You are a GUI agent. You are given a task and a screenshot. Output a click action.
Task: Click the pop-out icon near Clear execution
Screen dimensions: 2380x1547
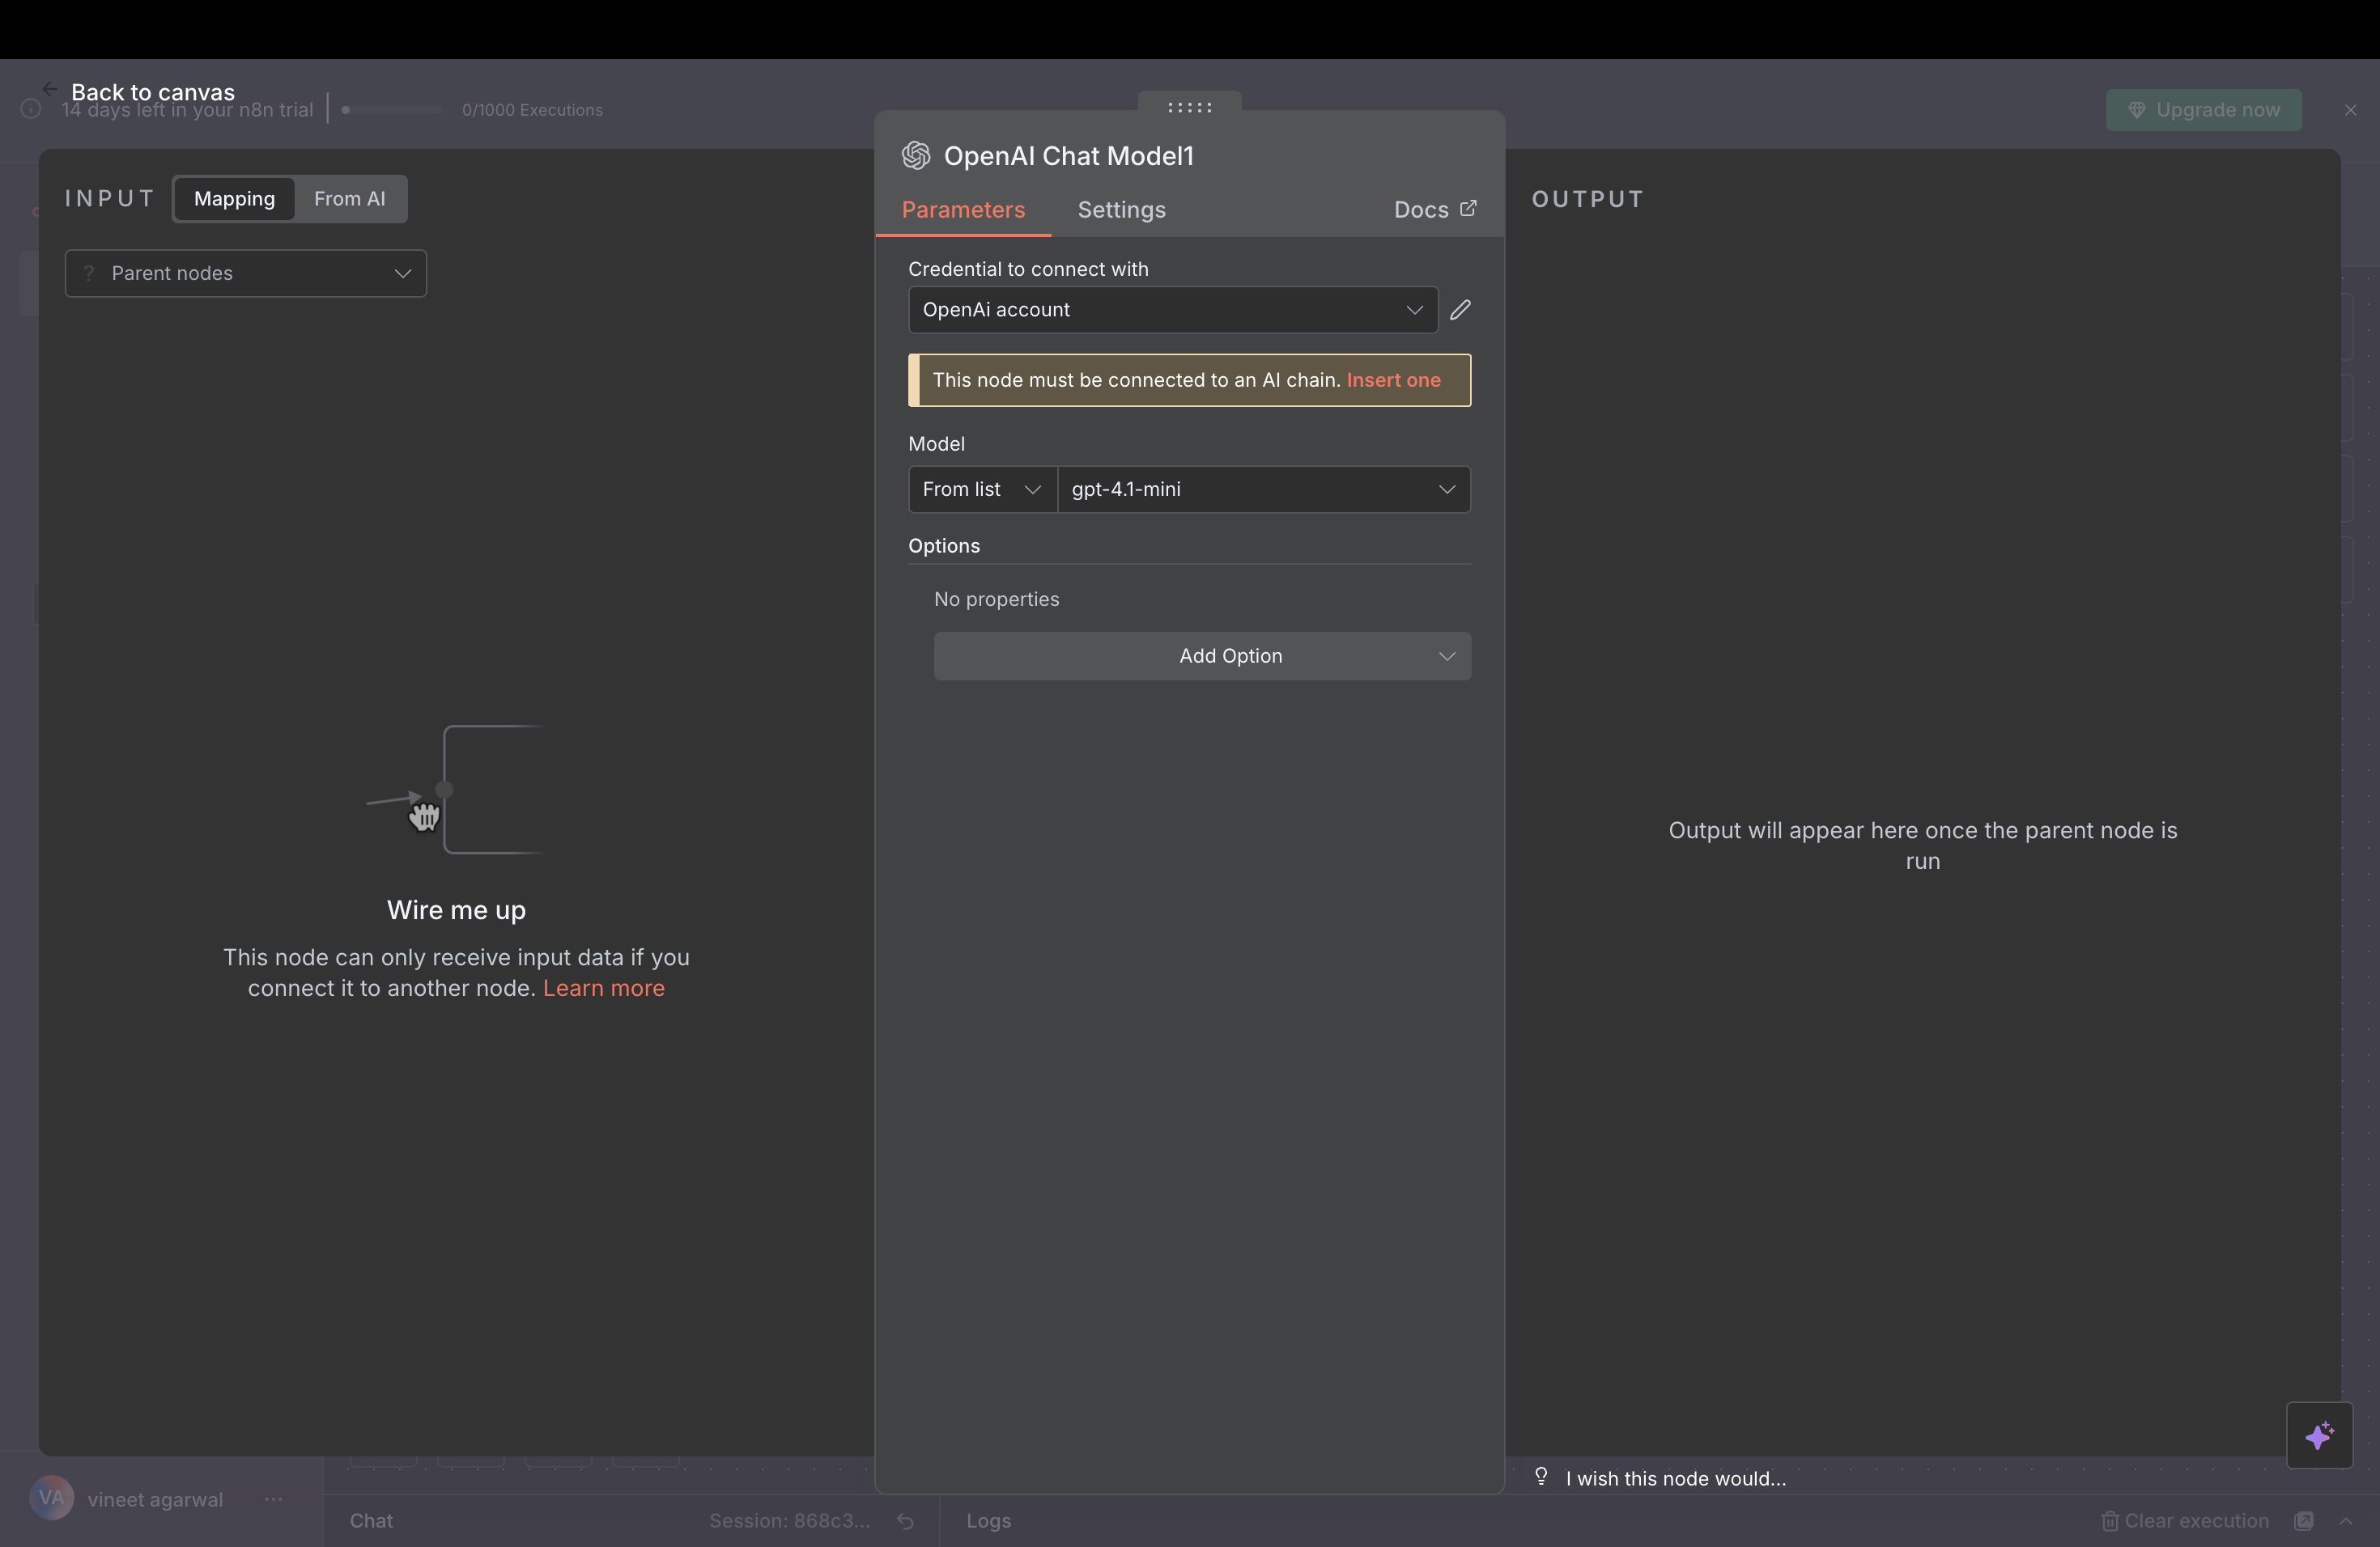pyautogui.click(x=2303, y=1521)
